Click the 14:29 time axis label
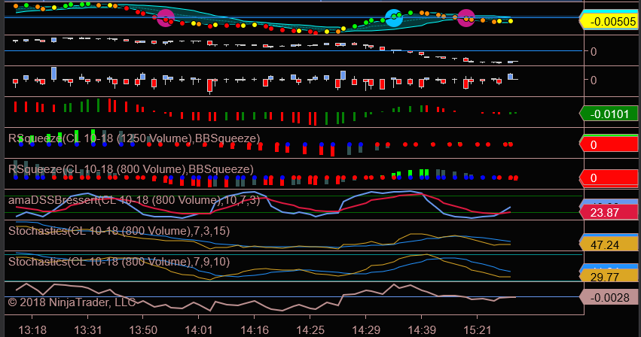 click(366, 329)
